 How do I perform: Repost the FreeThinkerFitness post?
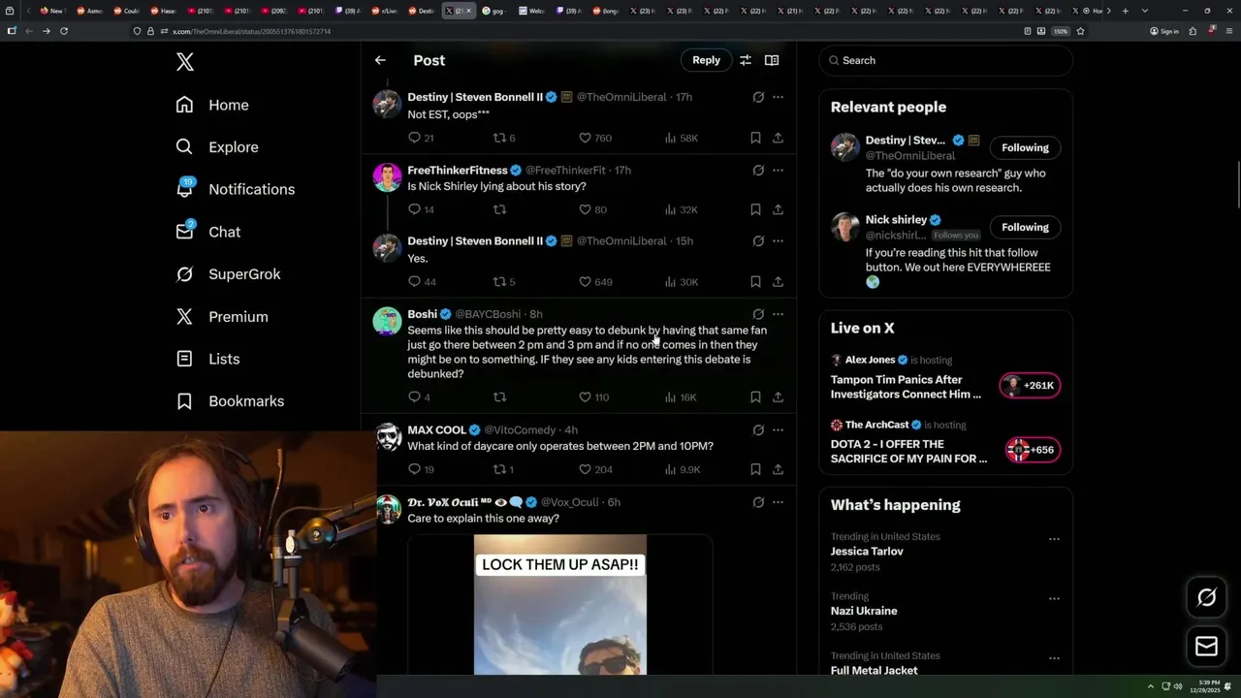click(x=500, y=209)
